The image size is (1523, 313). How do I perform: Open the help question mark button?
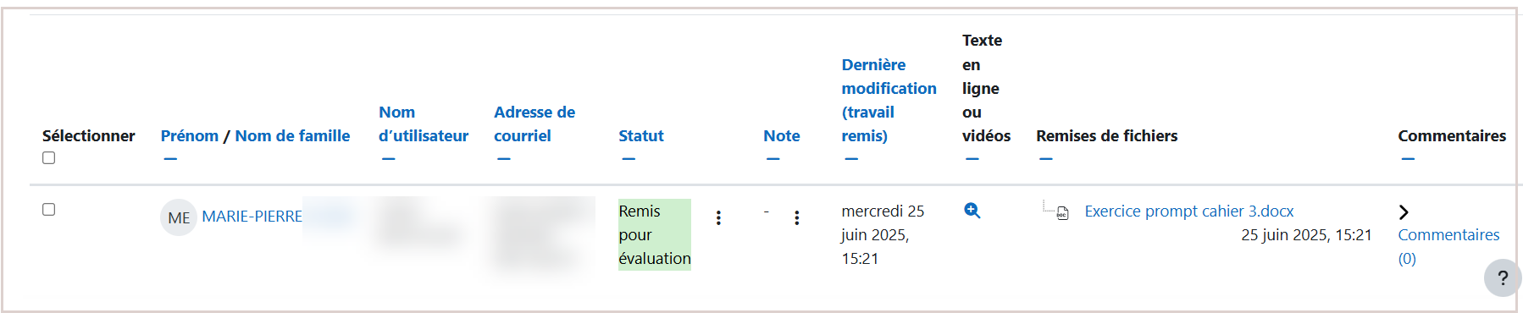click(x=1503, y=277)
